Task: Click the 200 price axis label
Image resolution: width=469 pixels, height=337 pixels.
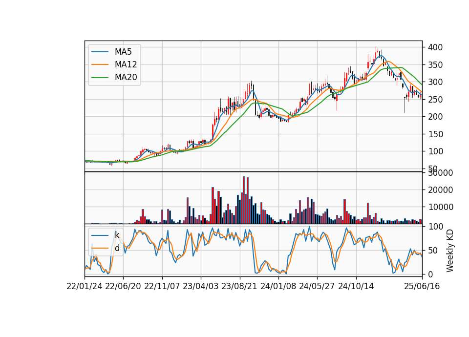Action: (435, 117)
